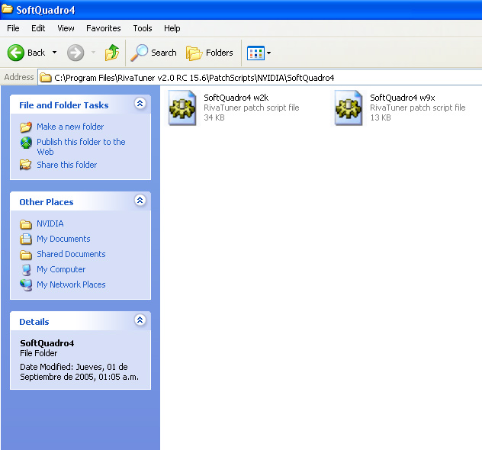Click the 34 KB file size text

(x=214, y=117)
